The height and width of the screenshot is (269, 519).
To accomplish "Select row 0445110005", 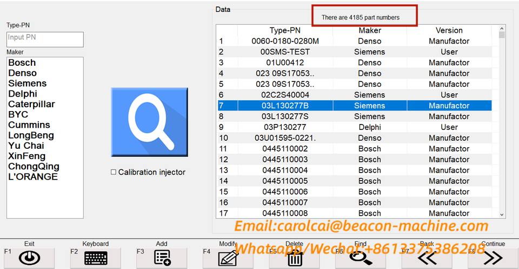I will tap(355, 181).
